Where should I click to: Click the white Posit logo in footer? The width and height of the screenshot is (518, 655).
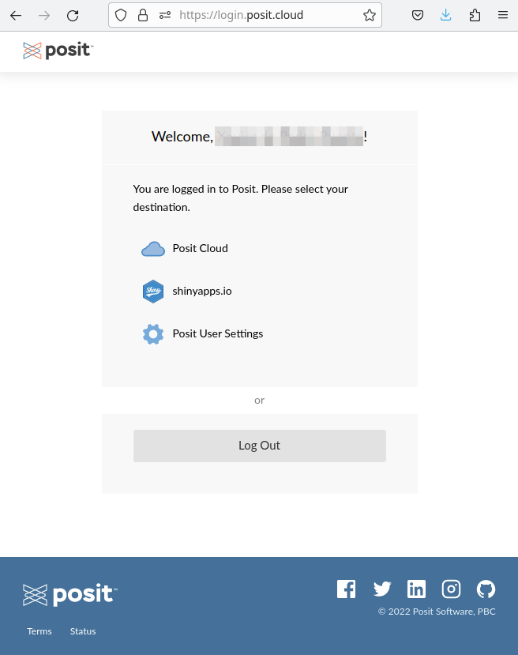point(70,595)
